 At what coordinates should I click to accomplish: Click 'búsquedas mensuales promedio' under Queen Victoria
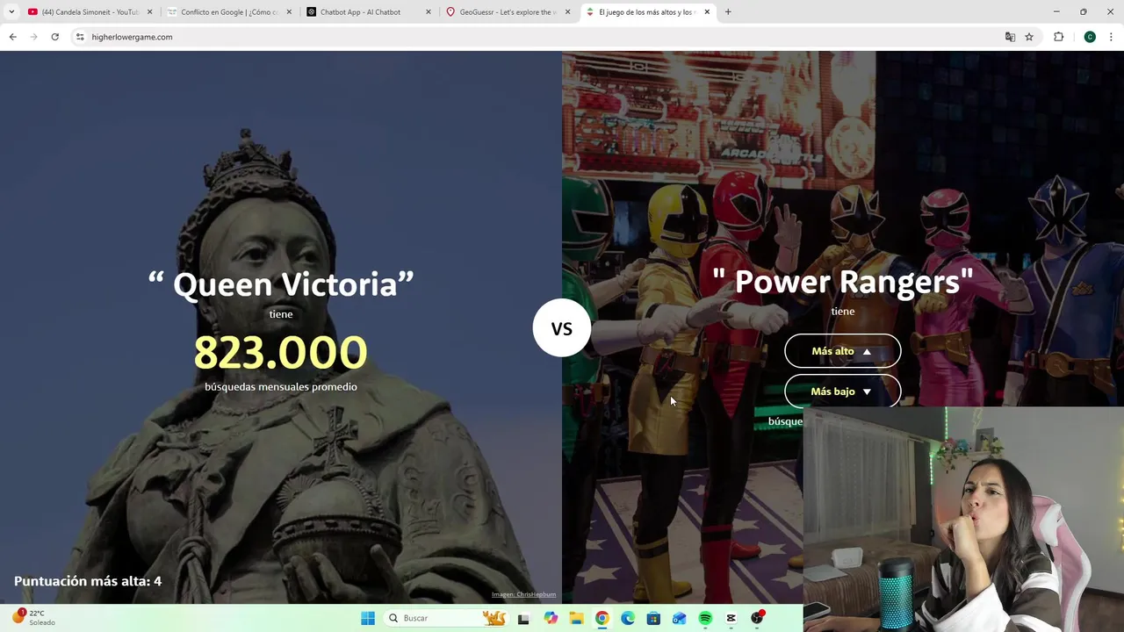281,386
